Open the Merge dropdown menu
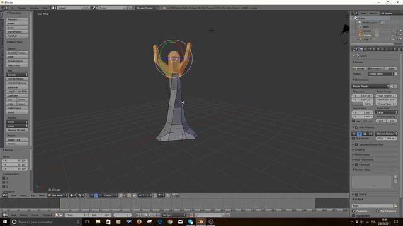The image size is (403, 226). [17, 126]
